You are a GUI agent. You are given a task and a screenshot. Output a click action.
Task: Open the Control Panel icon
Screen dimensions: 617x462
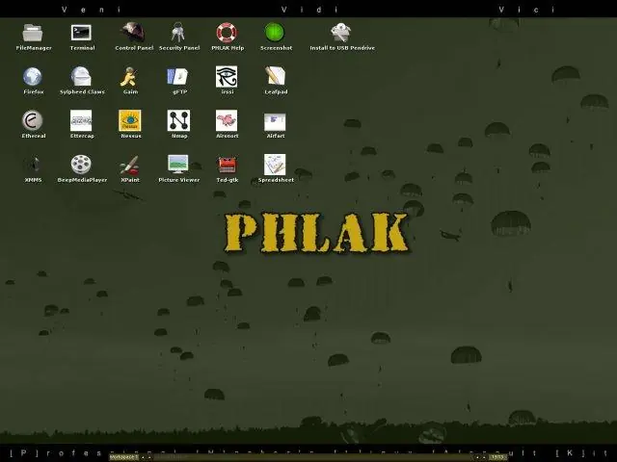[x=133, y=32]
